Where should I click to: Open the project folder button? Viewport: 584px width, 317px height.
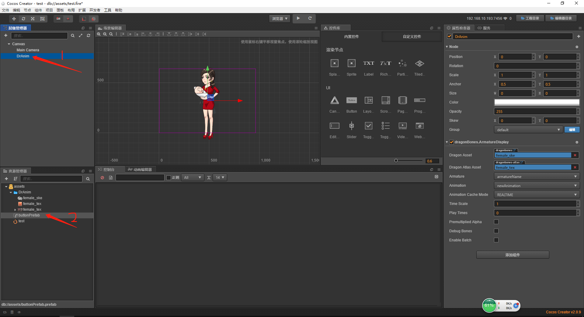click(530, 18)
